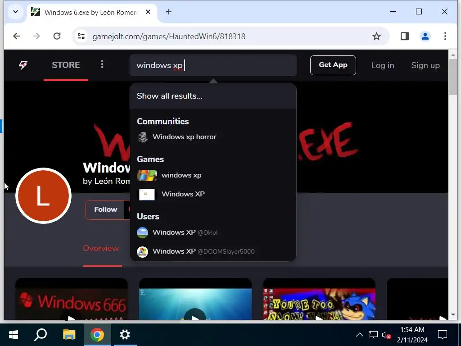The image size is (461, 346).
Task: Click the page scroll-down arrow
Action: (453, 315)
